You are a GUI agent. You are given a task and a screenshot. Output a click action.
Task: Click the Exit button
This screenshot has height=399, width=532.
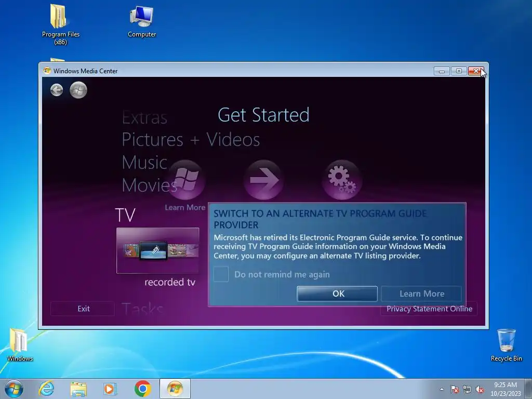pyautogui.click(x=83, y=309)
